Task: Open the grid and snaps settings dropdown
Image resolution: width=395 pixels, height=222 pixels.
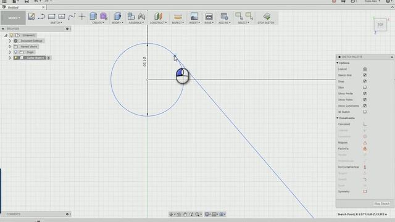Action: (222, 214)
